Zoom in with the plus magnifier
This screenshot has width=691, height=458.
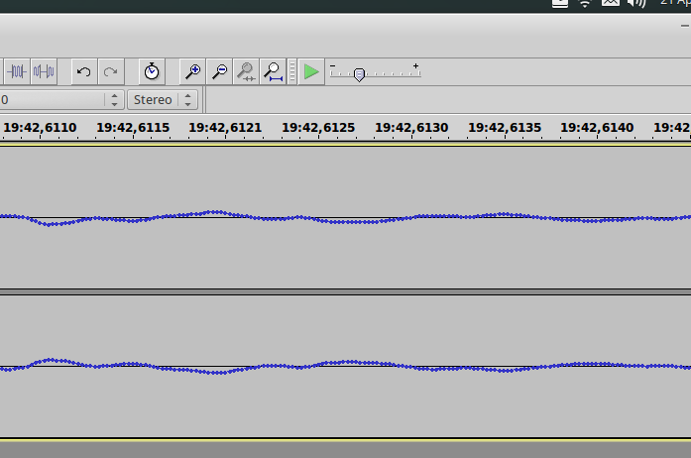193,71
